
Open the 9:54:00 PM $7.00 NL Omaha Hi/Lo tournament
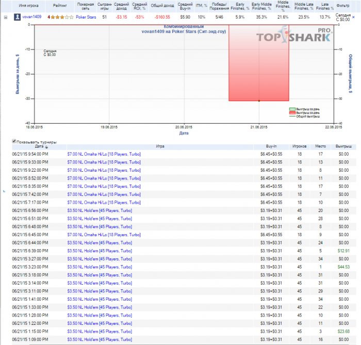click(104, 154)
